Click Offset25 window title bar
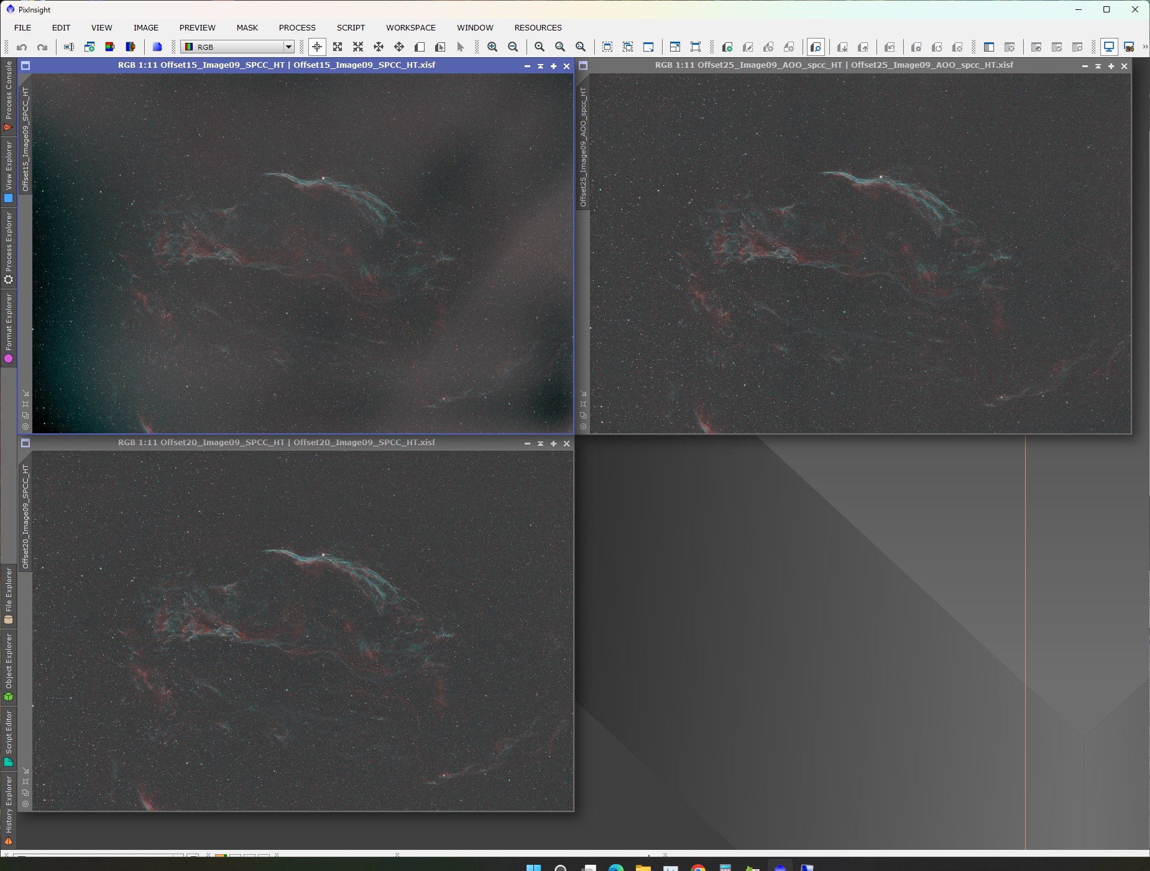 [834, 65]
